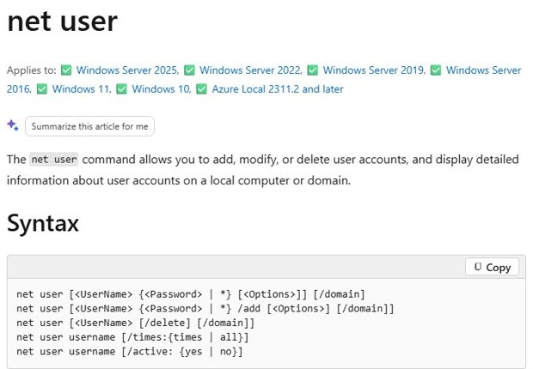Open the Windows Server 2019 link

coord(374,70)
